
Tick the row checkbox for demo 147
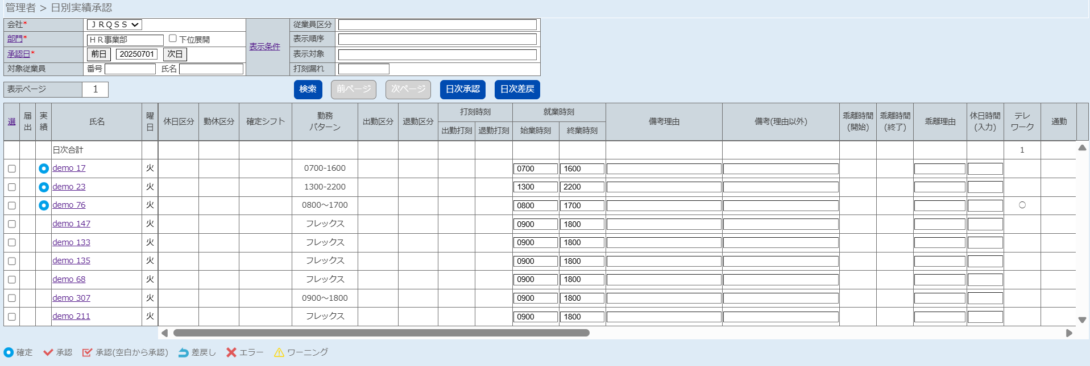[x=12, y=224]
